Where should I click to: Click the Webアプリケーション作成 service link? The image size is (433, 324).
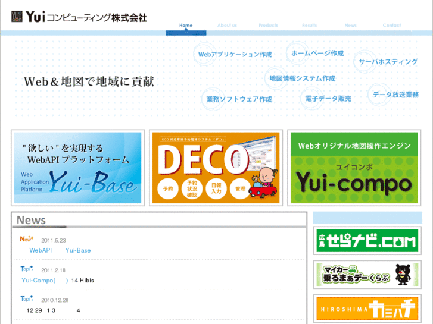point(235,54)
